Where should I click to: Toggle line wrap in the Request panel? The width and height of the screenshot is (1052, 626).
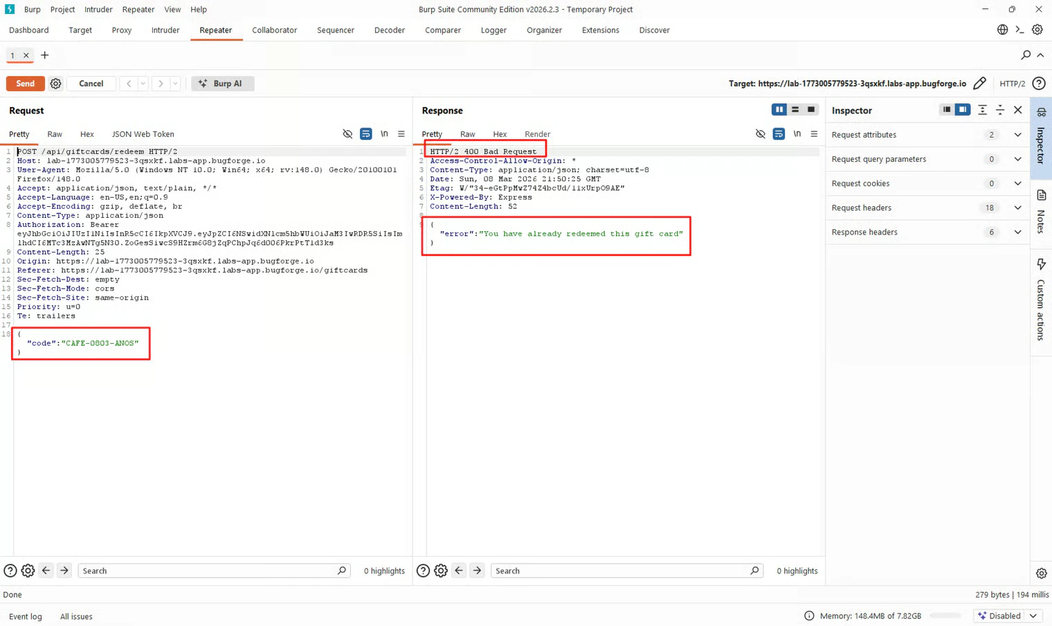click(x=365, y=134)
